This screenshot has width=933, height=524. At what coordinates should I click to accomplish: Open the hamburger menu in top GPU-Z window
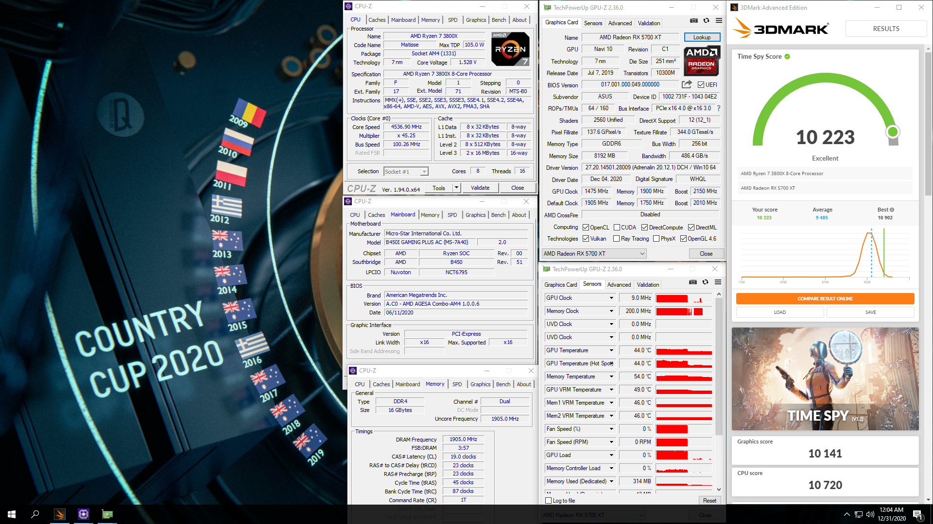[719, 21]
